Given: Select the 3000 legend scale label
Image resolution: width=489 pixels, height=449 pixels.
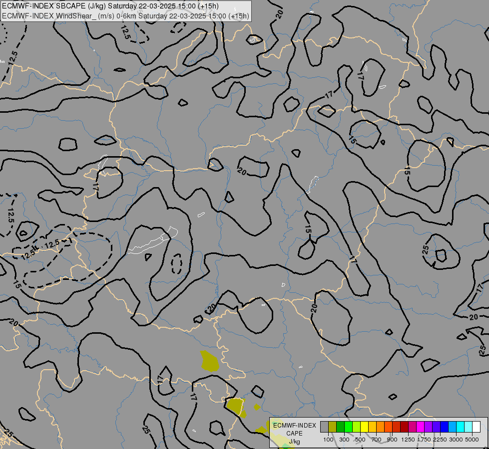Looking at the screenshot, I should tap(456, 440).
